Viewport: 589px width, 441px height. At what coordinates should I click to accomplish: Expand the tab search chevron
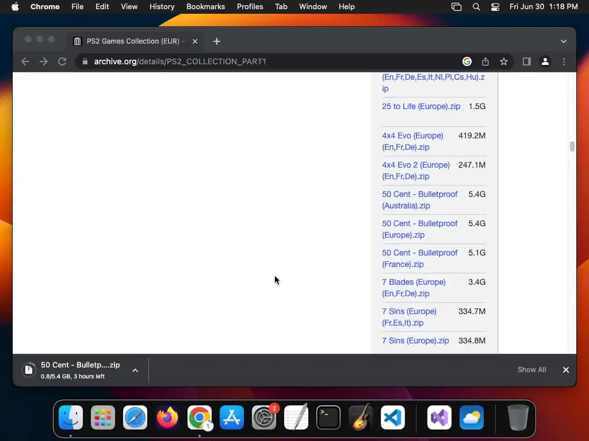[x=564, y=41]
